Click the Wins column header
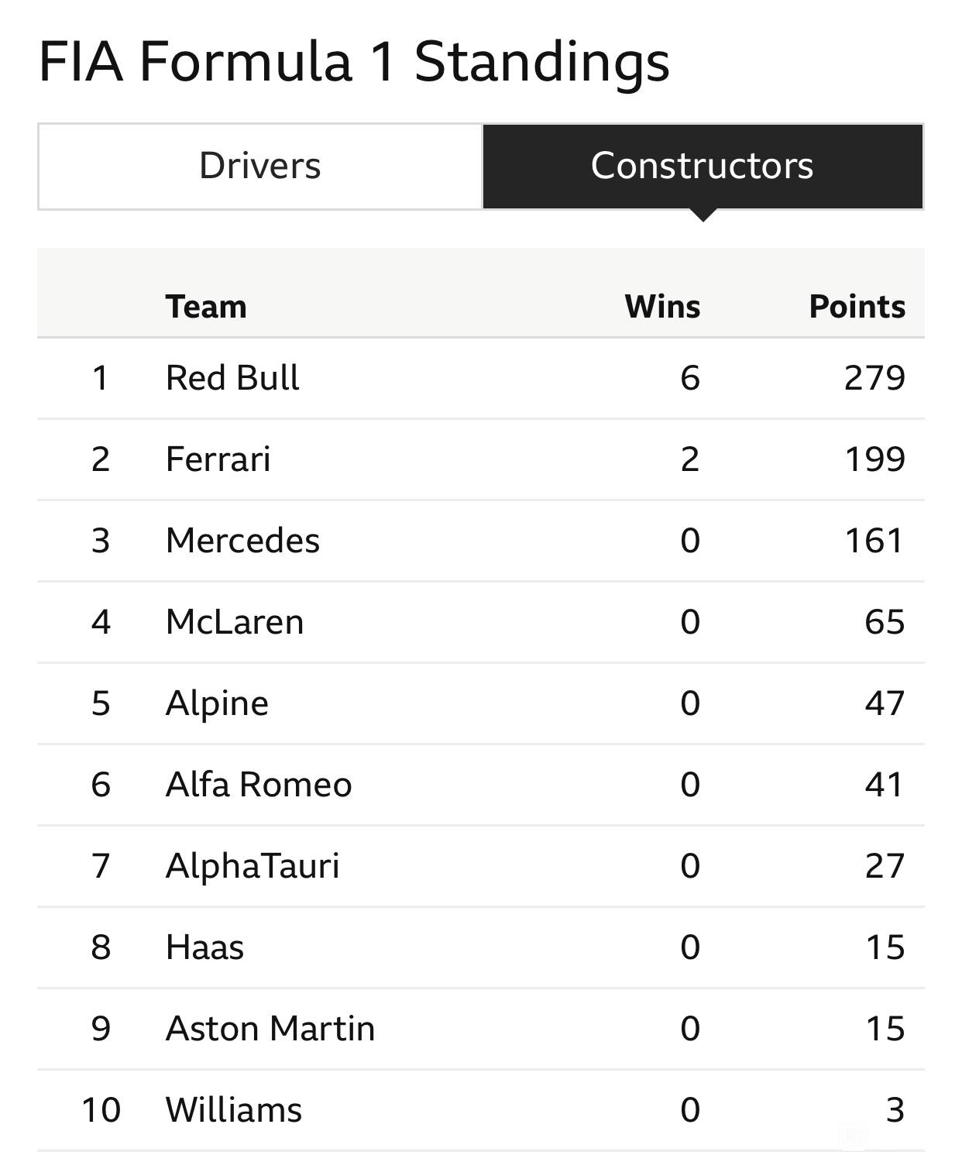This screenshot has width=962, height=1162. (x=662, y=307)
